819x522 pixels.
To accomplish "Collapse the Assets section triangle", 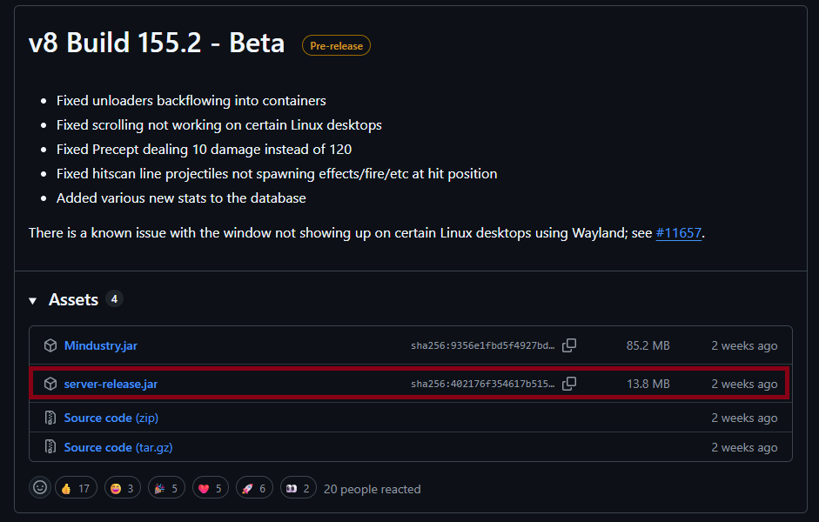I will tap(33, 300).
